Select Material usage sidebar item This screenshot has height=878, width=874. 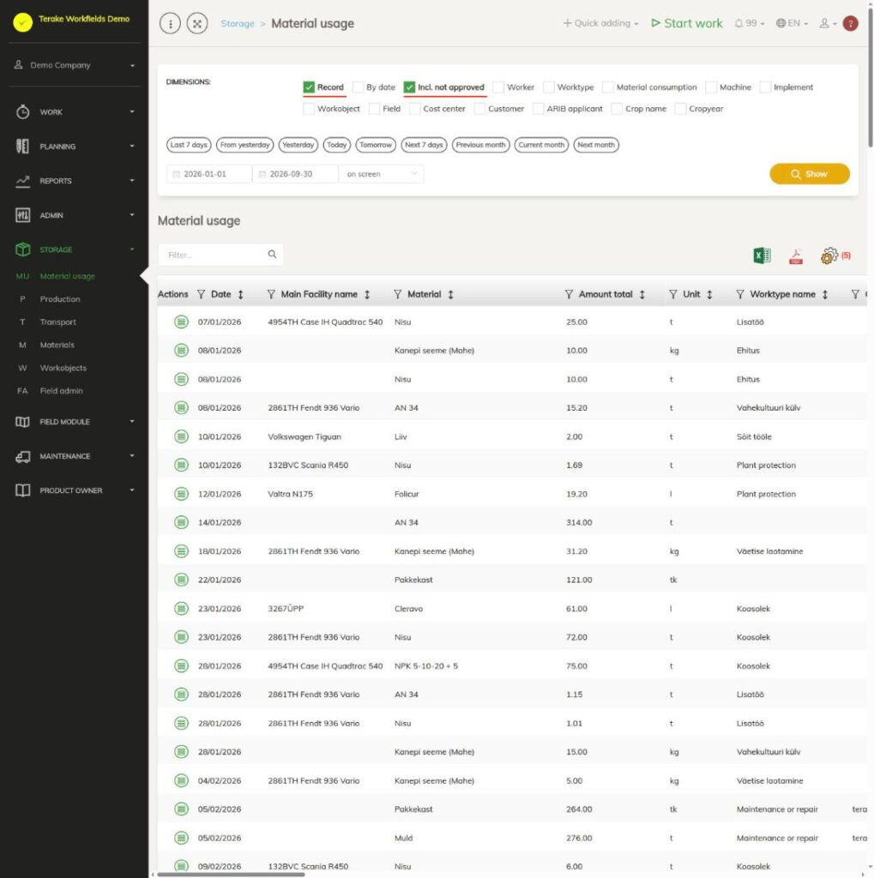pyautogui.click(x=67, y=276)
